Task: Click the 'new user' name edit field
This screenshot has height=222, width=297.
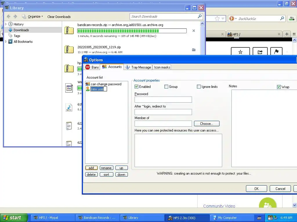Action: point(99,89)
